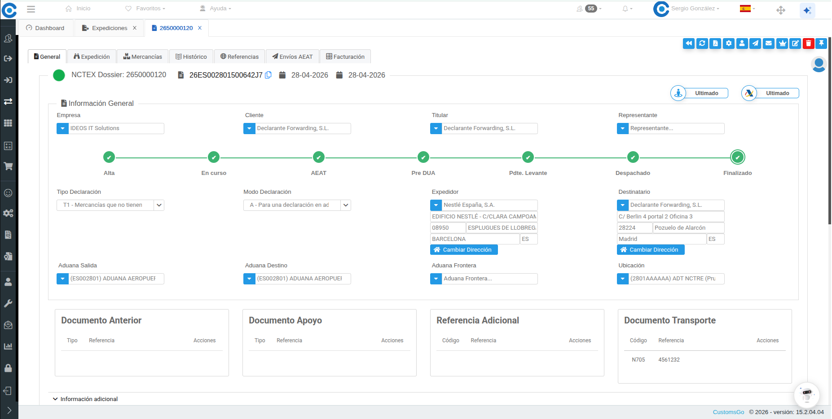The image size is (832, 419).
Task: Open the Tipo Declaración select box
Action: 110,205
